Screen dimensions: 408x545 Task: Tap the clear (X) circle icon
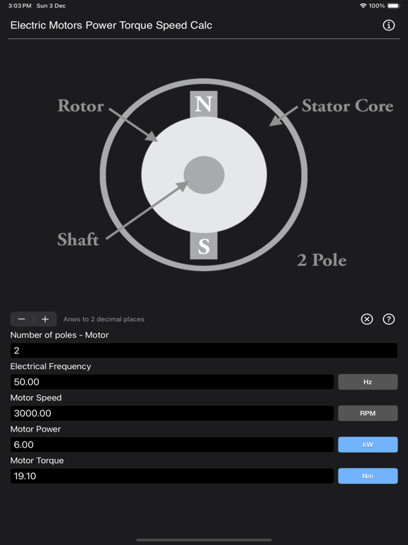click(x=367, y=319)
